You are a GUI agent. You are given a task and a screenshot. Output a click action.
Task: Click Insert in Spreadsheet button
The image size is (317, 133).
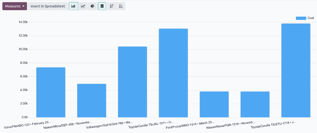pos(48,6)
